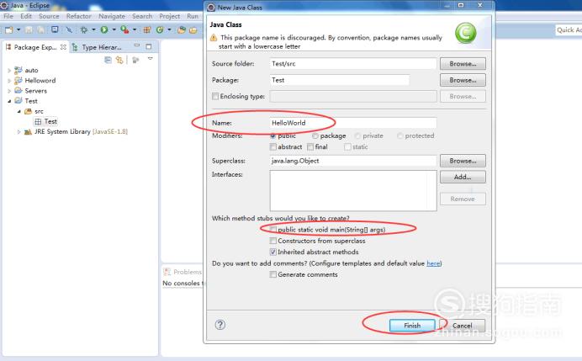Expand the JRE System Library node

pos(19,132)
